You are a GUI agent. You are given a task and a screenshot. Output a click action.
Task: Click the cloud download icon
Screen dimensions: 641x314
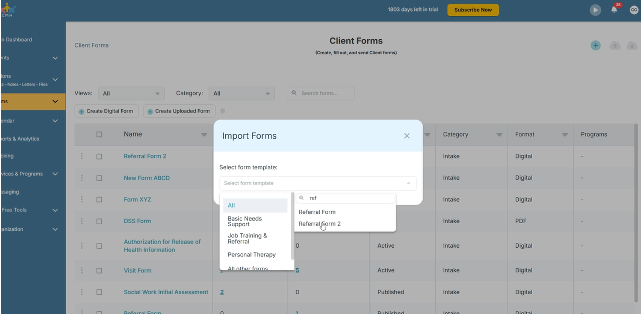[632, 45]
